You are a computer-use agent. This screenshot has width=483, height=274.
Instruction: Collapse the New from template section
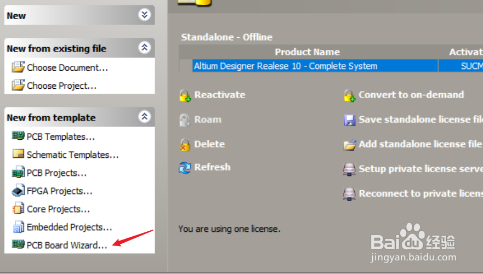coord(145,116)
